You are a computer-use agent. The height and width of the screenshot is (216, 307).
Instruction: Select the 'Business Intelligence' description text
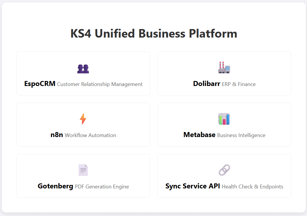point(241,135)
